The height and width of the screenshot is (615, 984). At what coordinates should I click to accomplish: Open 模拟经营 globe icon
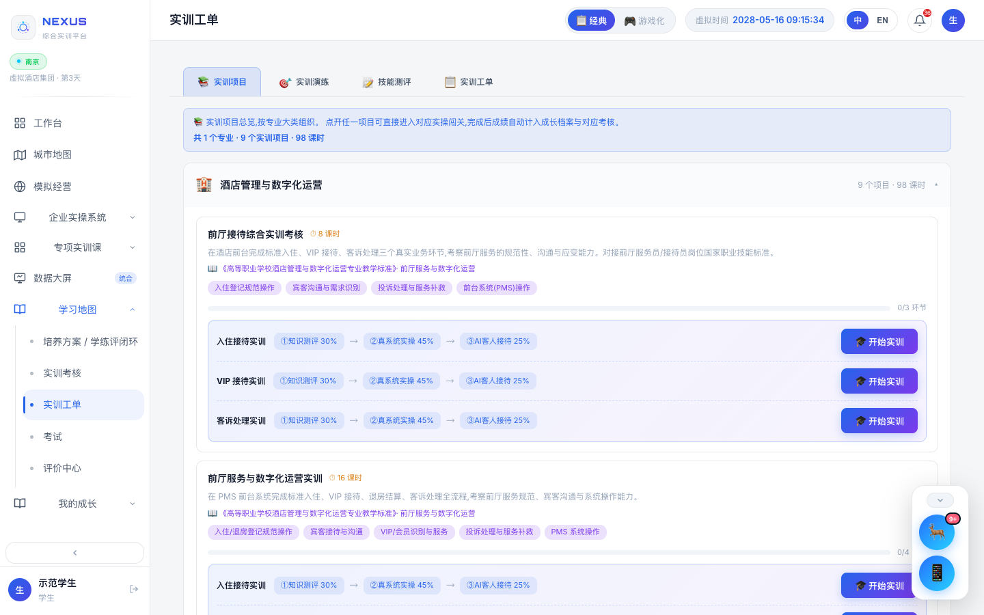pos(20,187)
